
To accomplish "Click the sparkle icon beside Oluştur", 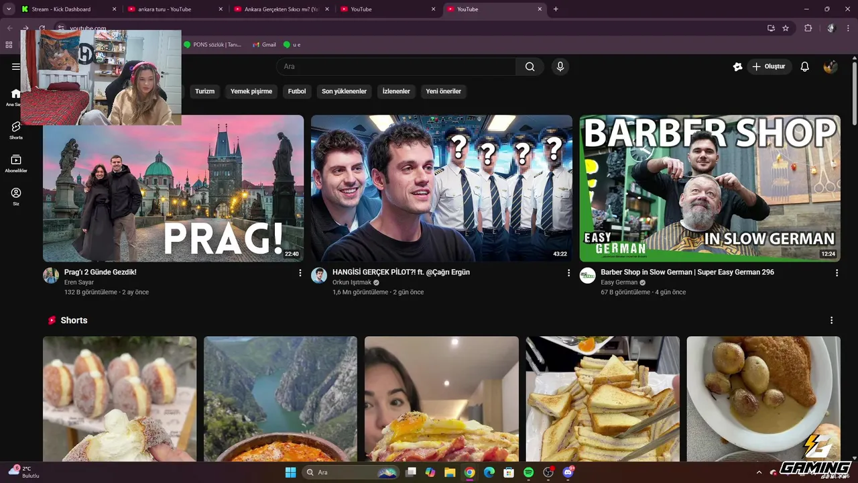I will [x=737, y=66].
